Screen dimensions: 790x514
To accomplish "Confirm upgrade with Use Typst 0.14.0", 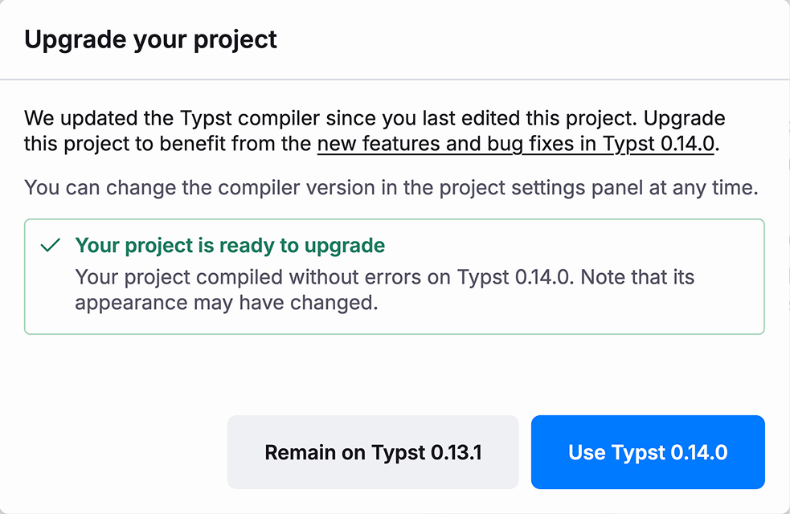I will 648,452.
